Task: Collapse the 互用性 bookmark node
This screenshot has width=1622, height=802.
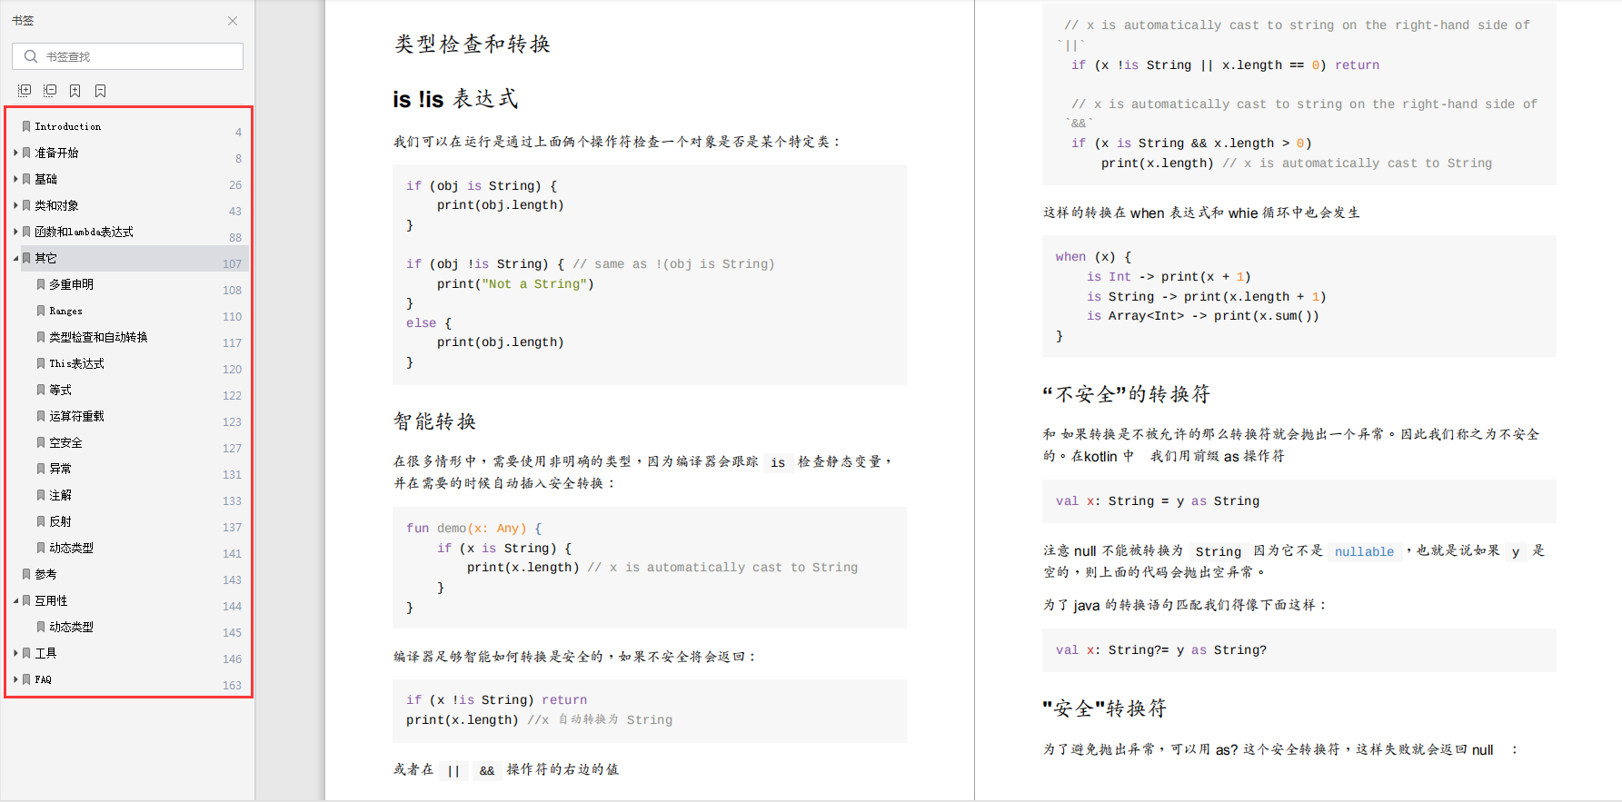Action: coord(15,600)
